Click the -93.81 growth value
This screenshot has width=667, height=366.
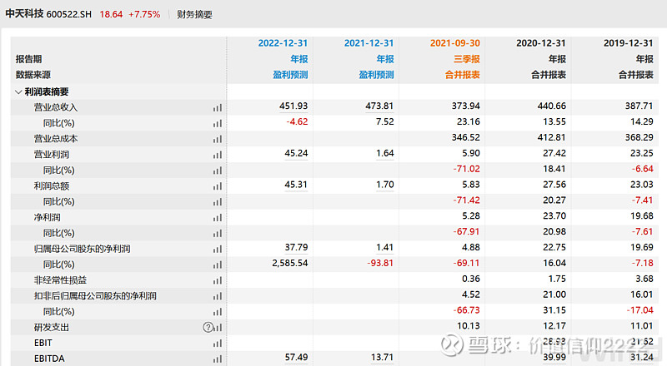(380, 263)
